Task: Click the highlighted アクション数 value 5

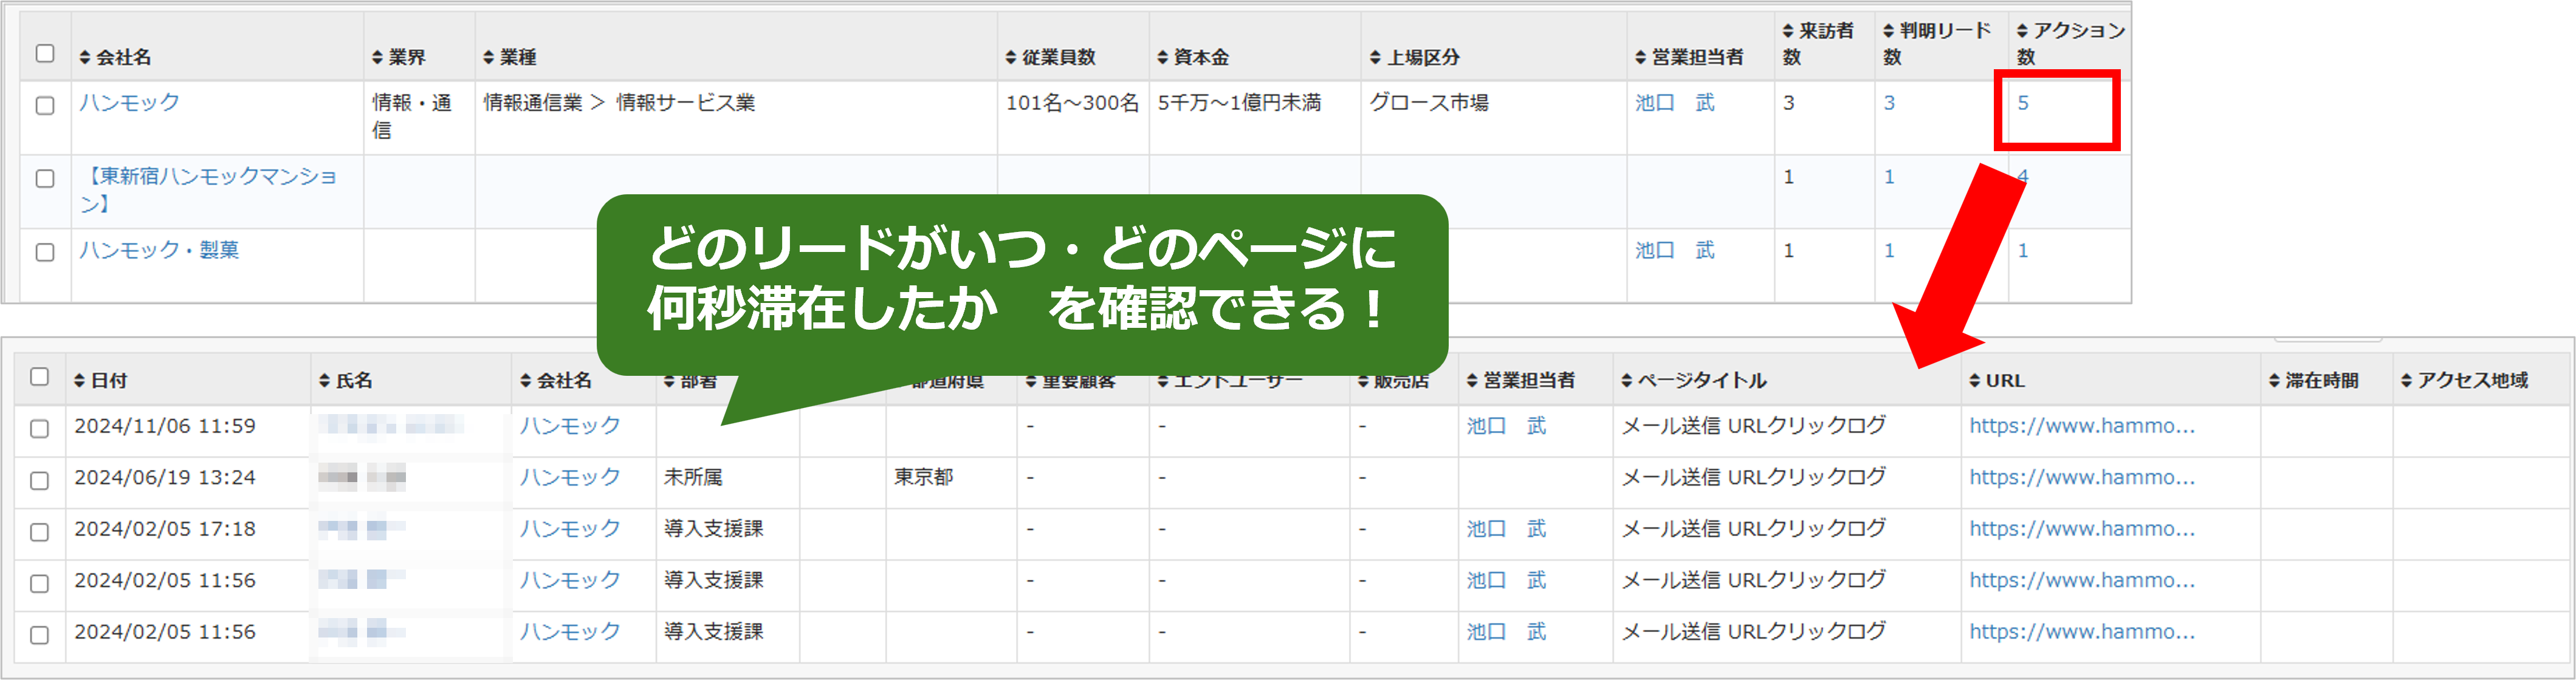Action: [2022, 103]
